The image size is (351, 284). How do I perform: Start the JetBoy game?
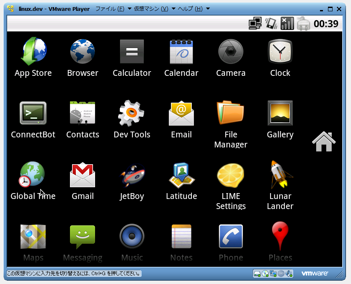(x=132, y=175)
